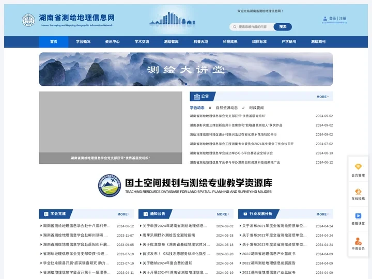Open news about 湖南表彰实景三维创新应用十佳案例
This screenshot has width=372, height=279.
236,125
